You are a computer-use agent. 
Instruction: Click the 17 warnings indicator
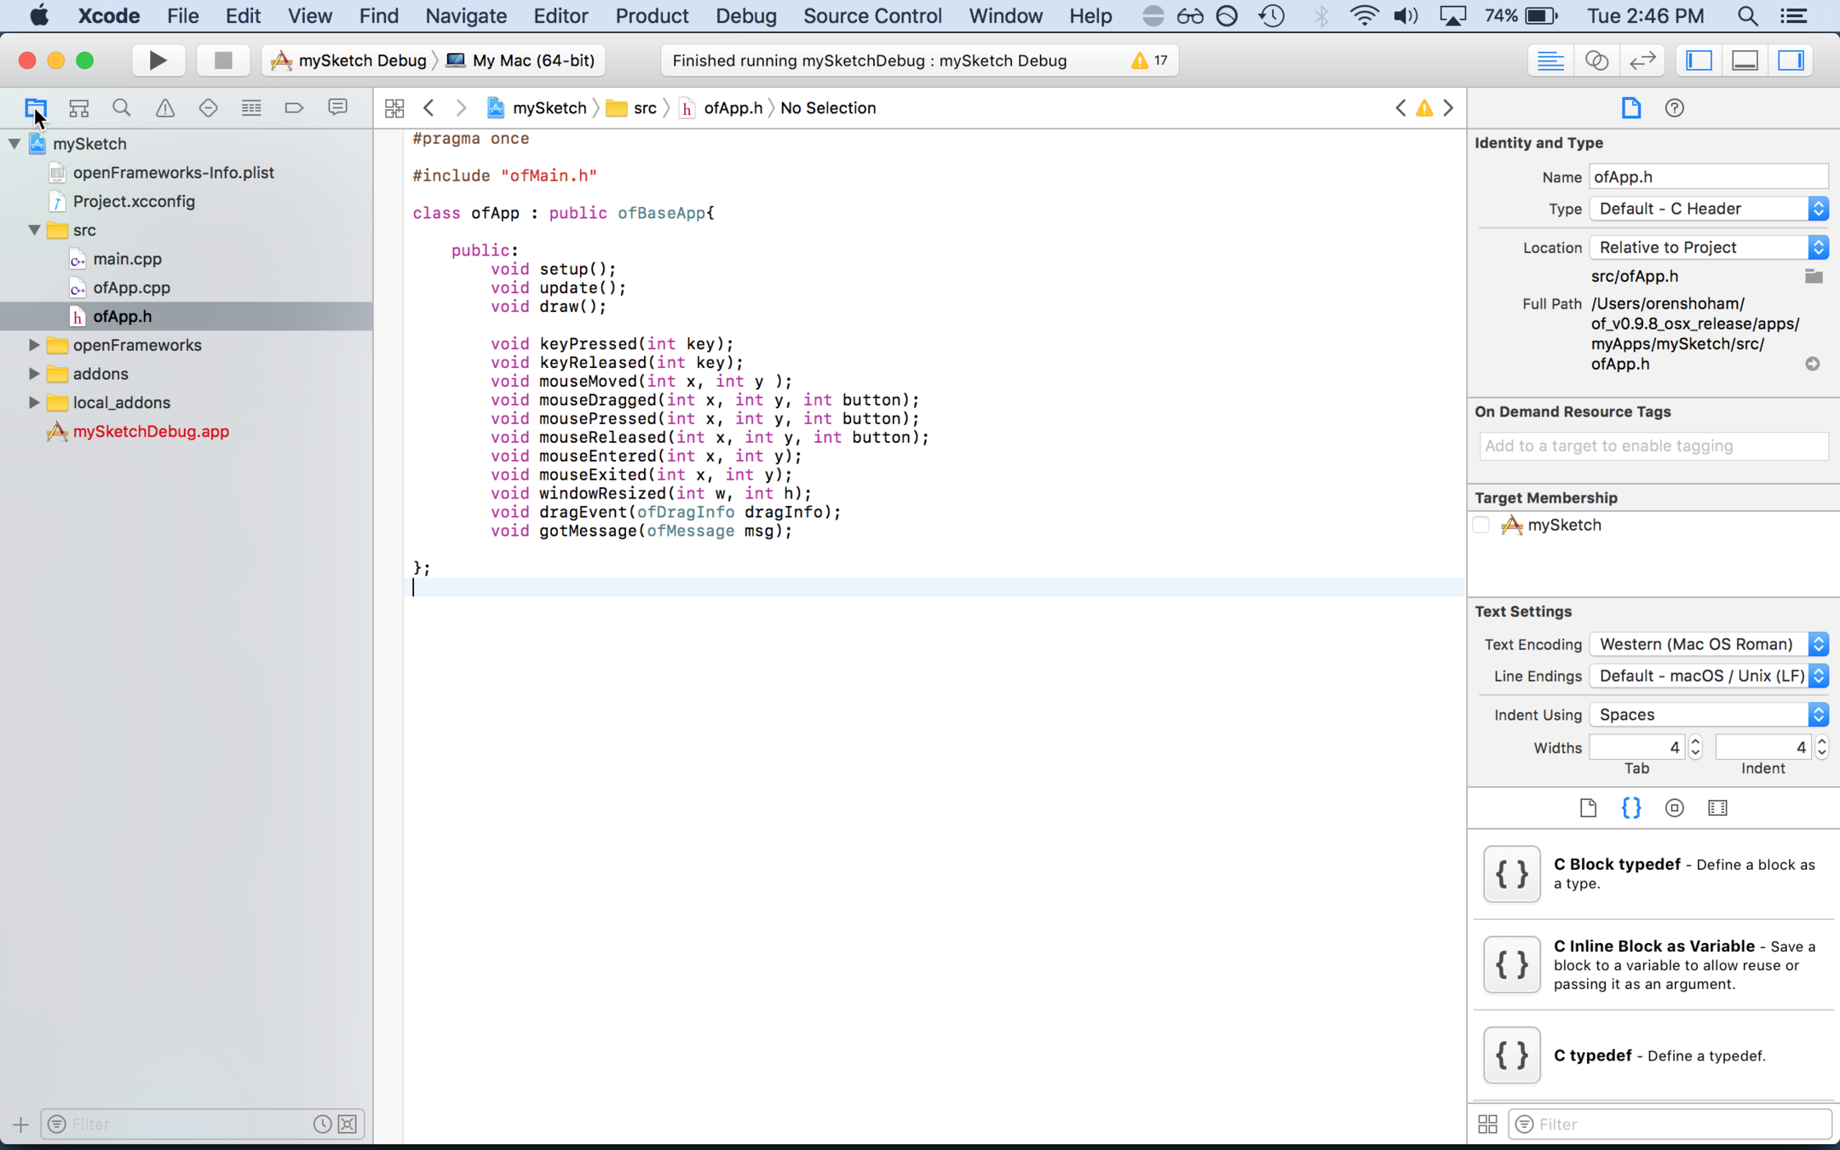click(1150, 60)
